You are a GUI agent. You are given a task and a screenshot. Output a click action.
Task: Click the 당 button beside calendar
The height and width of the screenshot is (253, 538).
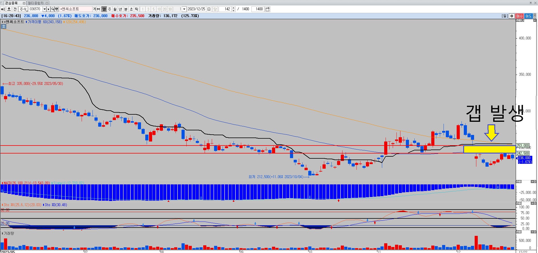(215, 9)
